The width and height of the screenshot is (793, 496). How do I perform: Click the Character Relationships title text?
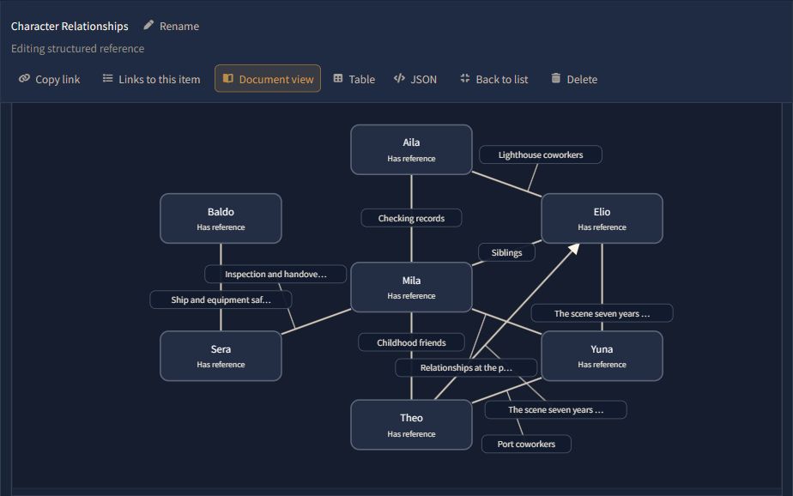(x=70, y=26)
